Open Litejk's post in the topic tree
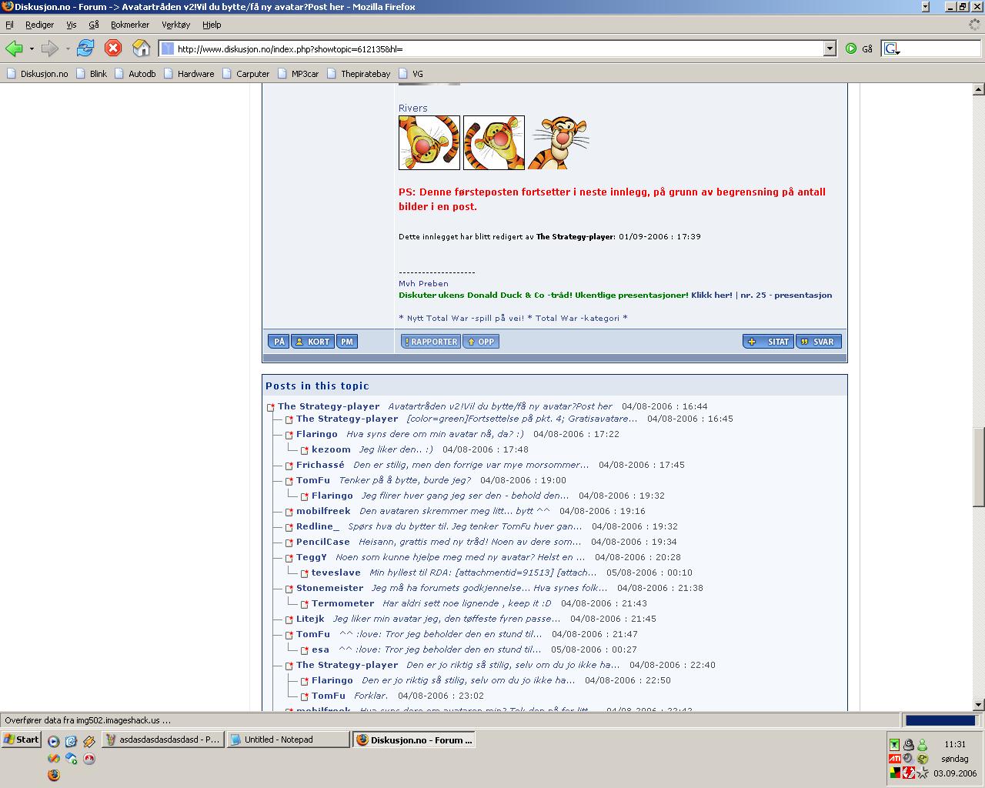This screenshot has width=985, height=788. tap(446, 619)
